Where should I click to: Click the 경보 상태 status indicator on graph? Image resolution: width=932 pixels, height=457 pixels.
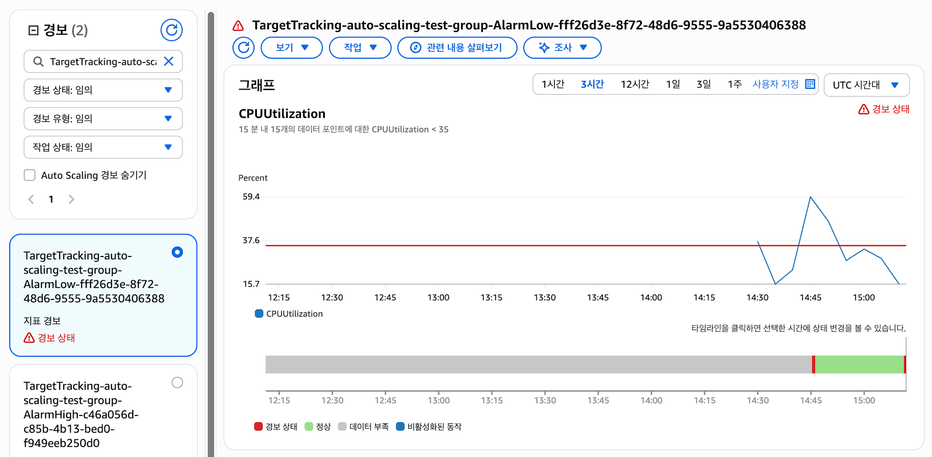click(884, 109)
